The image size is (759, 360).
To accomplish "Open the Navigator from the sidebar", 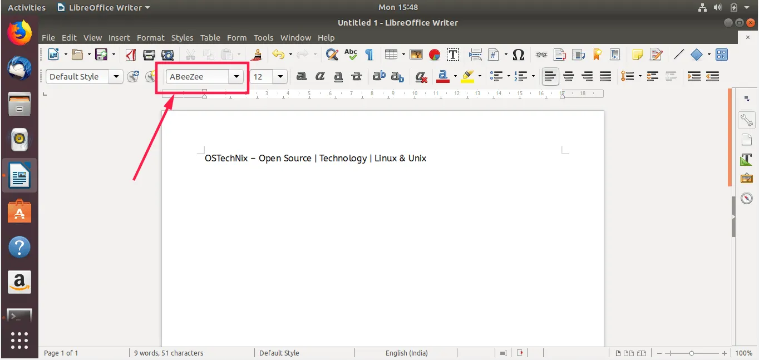I will coord(746,198).
